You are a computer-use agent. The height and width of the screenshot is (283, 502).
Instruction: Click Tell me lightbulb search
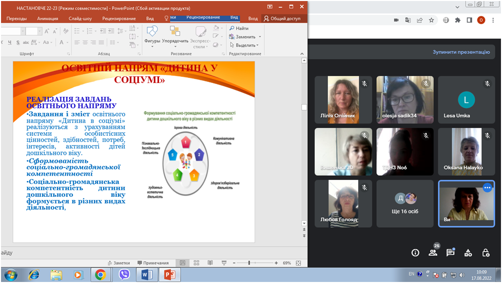click(166, 18)
